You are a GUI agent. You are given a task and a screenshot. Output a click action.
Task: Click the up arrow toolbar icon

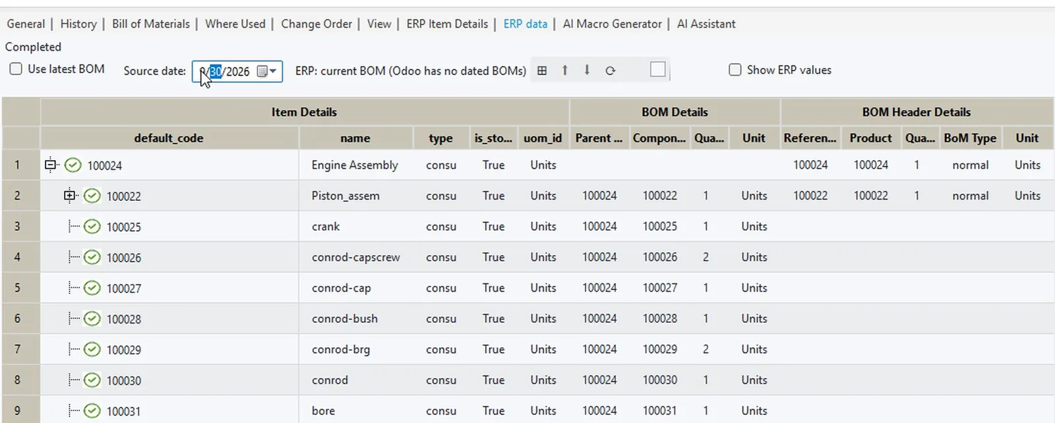565,70
